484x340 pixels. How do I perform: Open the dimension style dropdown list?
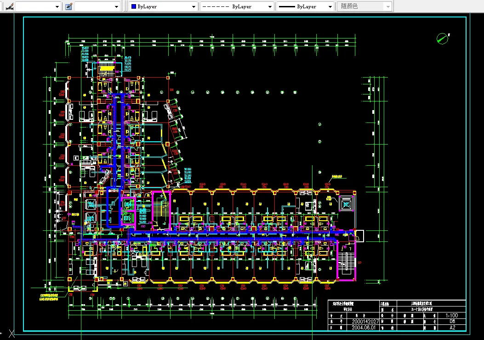point(38,6)
